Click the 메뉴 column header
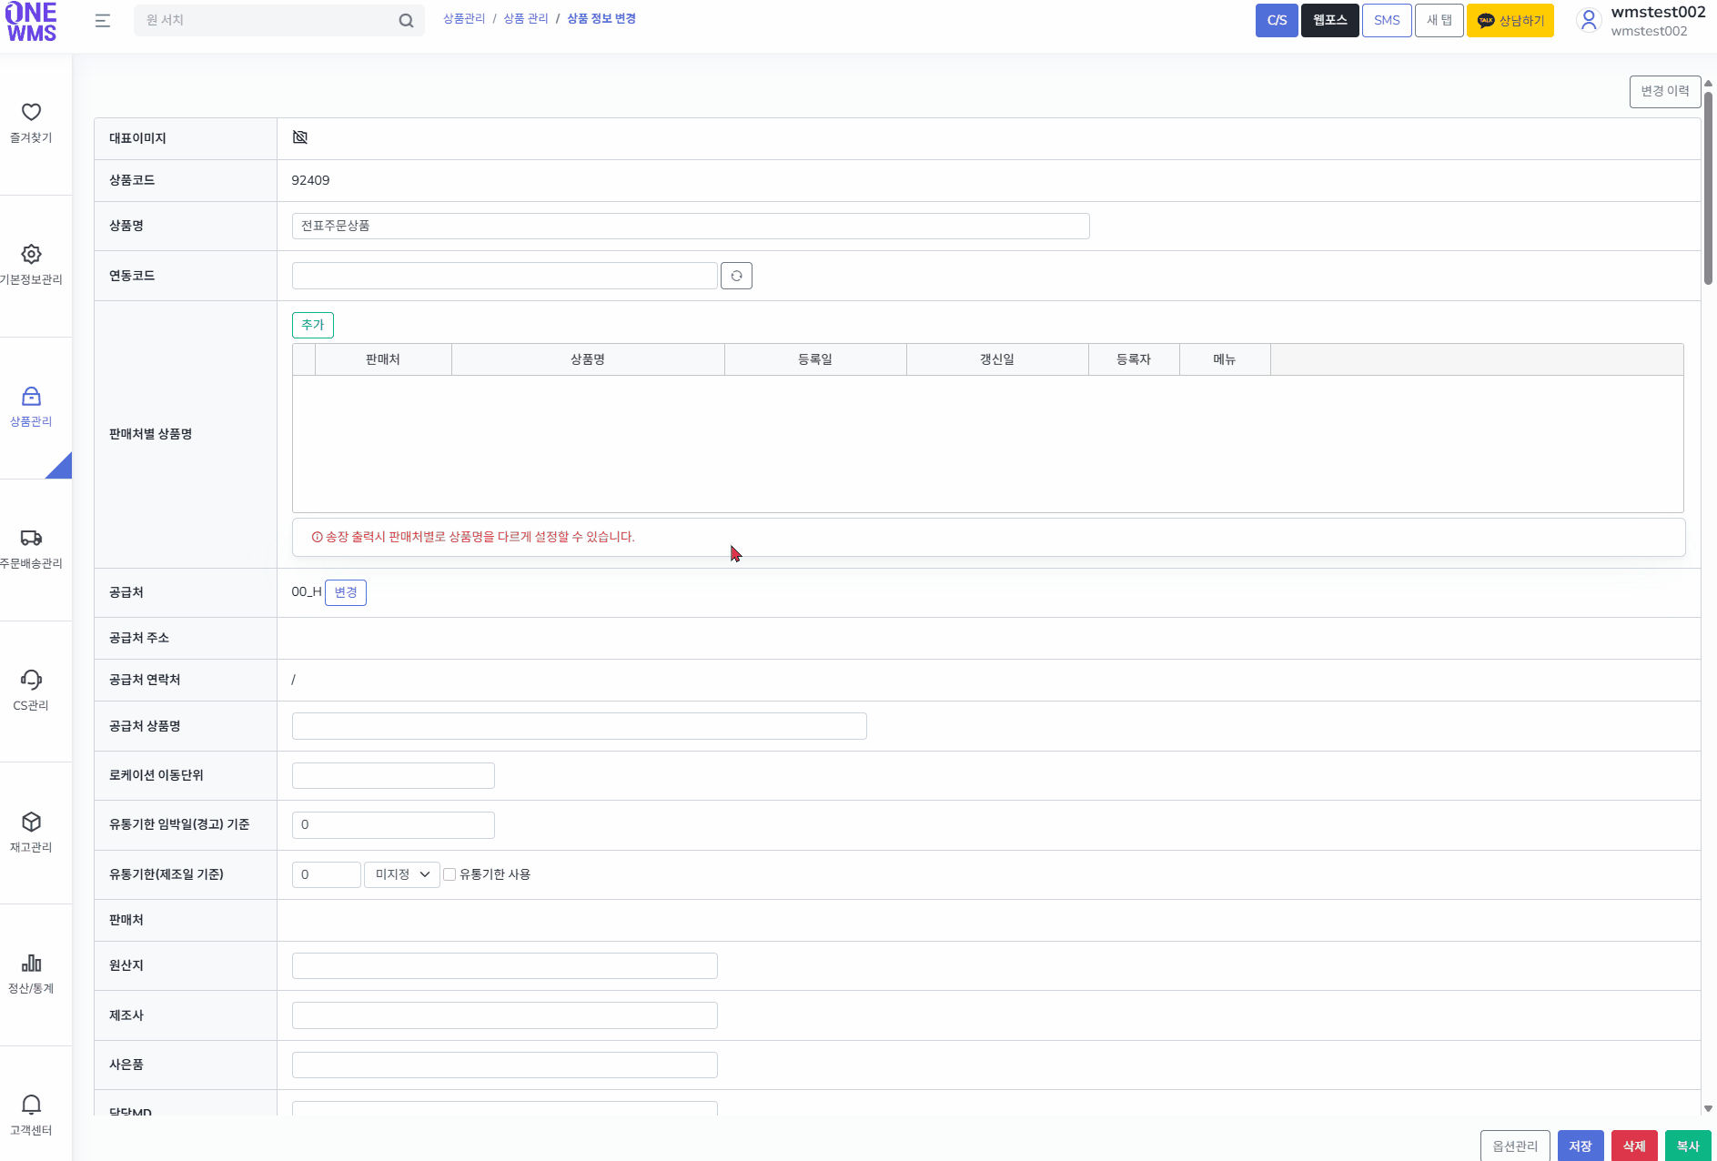This screenshot has height=1161, width=1717. pyautogui.click(x=1225, y=359)
